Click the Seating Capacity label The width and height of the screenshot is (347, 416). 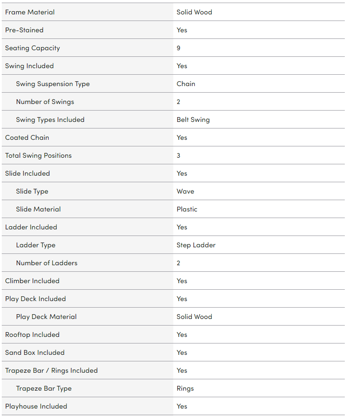(x=32, y=48)
